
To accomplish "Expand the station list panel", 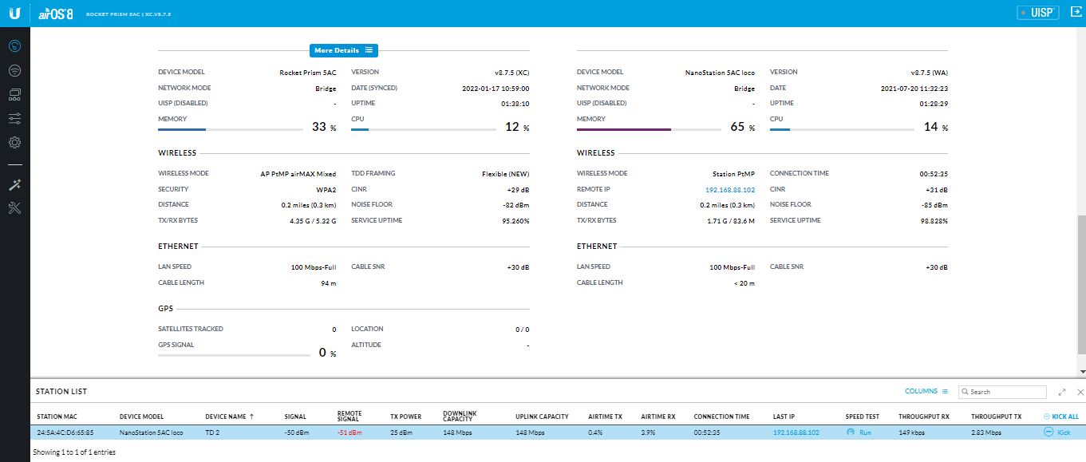I will [x=1062, y=392].
